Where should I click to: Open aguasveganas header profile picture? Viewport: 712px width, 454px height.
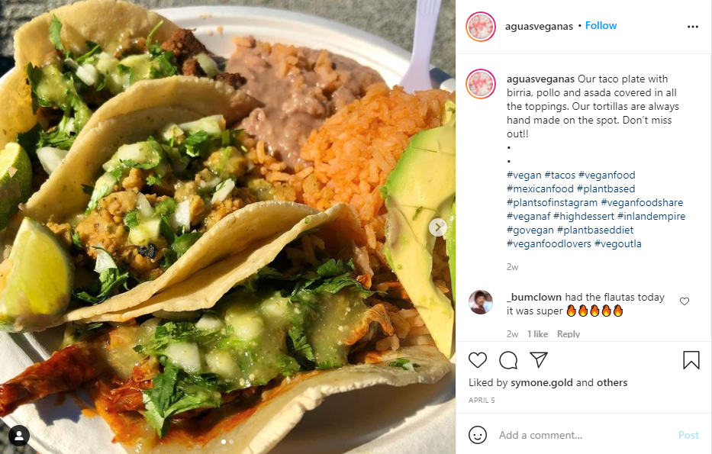coord(481,27)
